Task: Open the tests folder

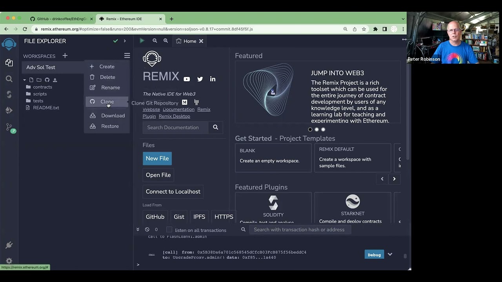Action: tap(38, 101)
